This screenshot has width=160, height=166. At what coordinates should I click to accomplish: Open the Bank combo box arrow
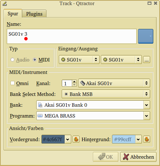(x=147, y=105)
